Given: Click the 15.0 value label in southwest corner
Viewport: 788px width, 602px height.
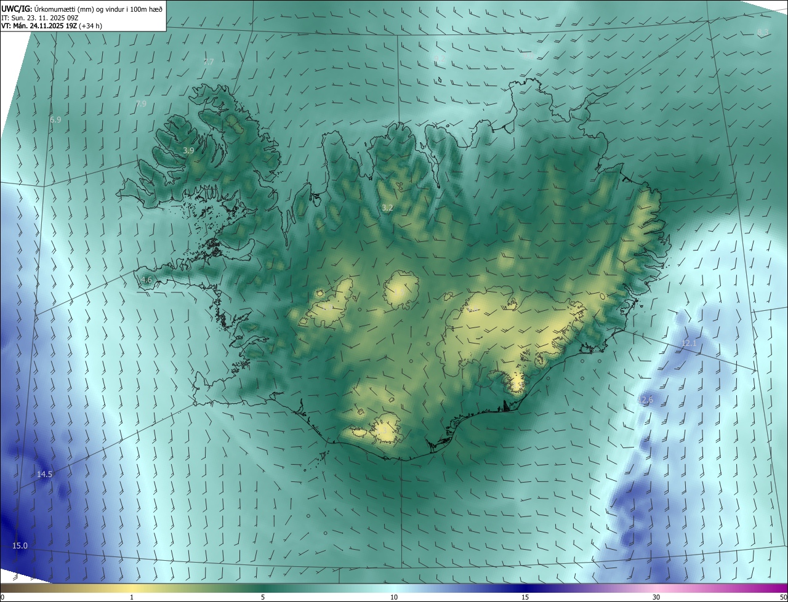Looking at the screenshot, I should (x=20, y=545).
